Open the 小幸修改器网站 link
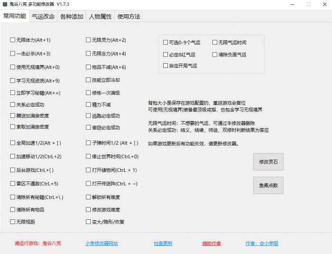The height and width of the screenshot is (254, 332). point(101,243)
